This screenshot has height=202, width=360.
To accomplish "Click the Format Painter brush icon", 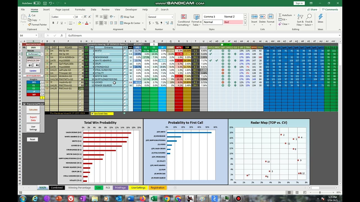I will coord(30,24).
